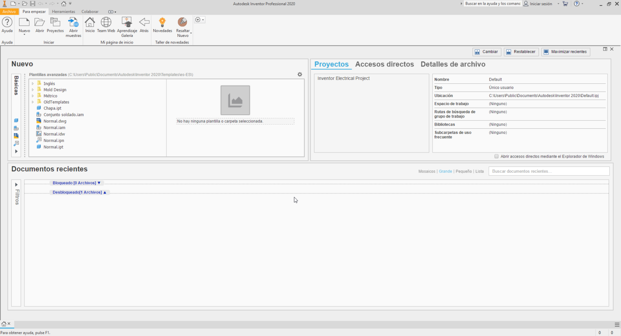Switch to the Herramientas ribbon tab
621x336 pixels.
(x=64, y=12)
